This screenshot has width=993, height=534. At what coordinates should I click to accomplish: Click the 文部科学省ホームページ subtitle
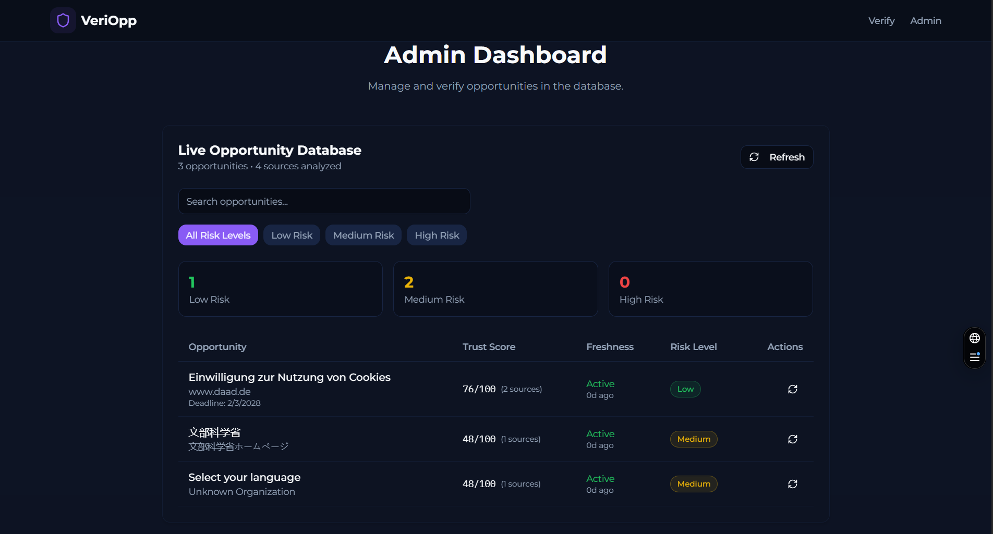[238, 446]
